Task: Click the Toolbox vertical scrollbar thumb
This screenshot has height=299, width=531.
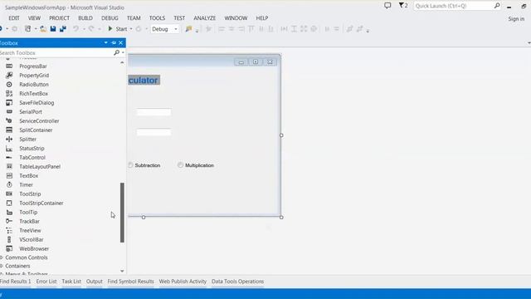Action: click(x=122, y=213)
